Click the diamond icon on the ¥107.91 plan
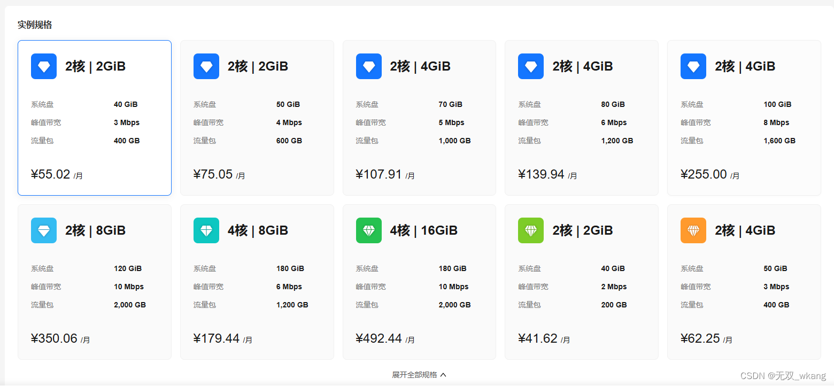The height and width of the screenshot is (386, 834). [x=369, y=66]
